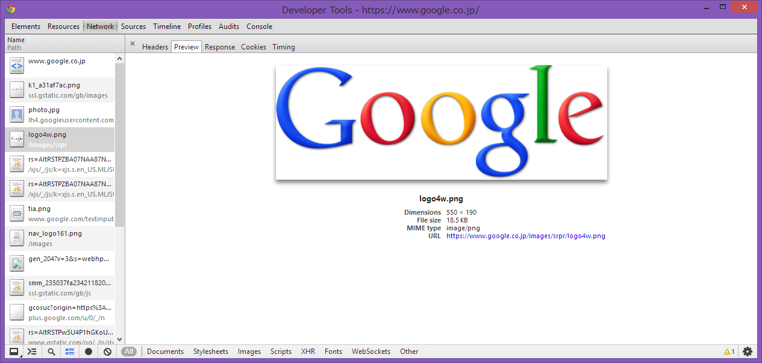762x363 pixels.
Task: Open DevTools settings gear icon
Action: coord(748,352)
